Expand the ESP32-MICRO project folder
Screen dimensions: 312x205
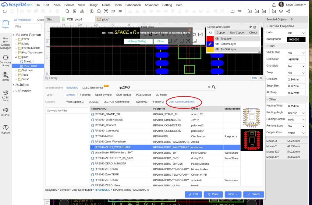16,48
